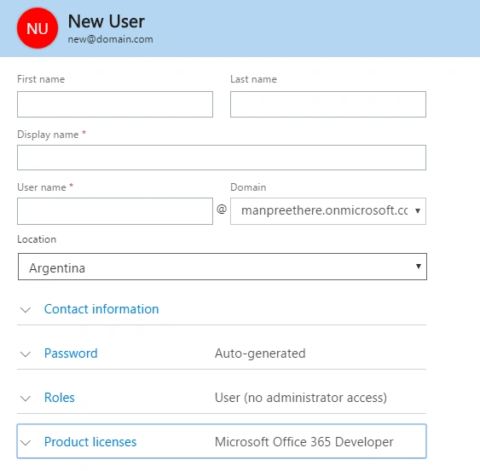This screenshot has height=471, width=480.
Task: Select the manpreethere.onmicrosoft domain combo box
Action: 328,211
